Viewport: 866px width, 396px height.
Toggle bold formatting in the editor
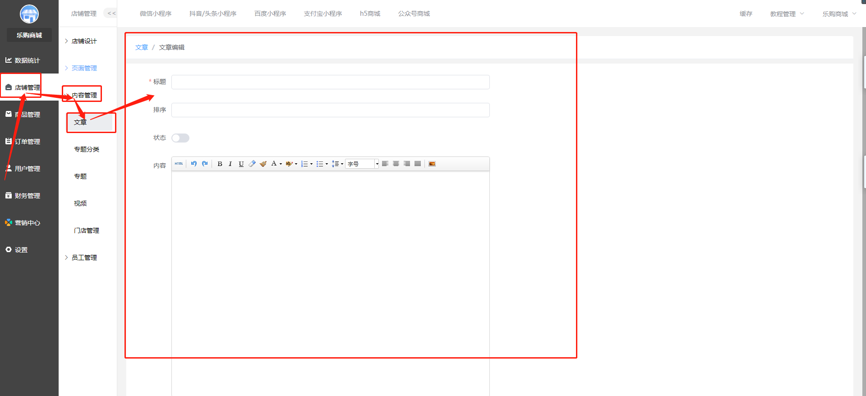(220, 164)
